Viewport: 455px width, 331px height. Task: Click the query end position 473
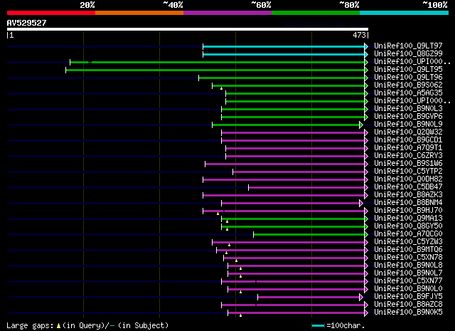(359, 35)
